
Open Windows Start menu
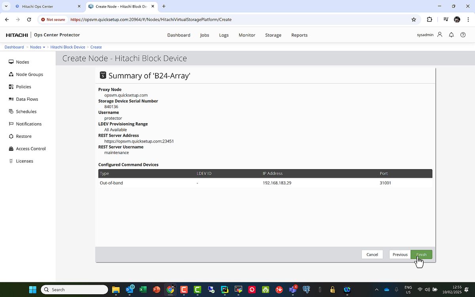[32, 289]
